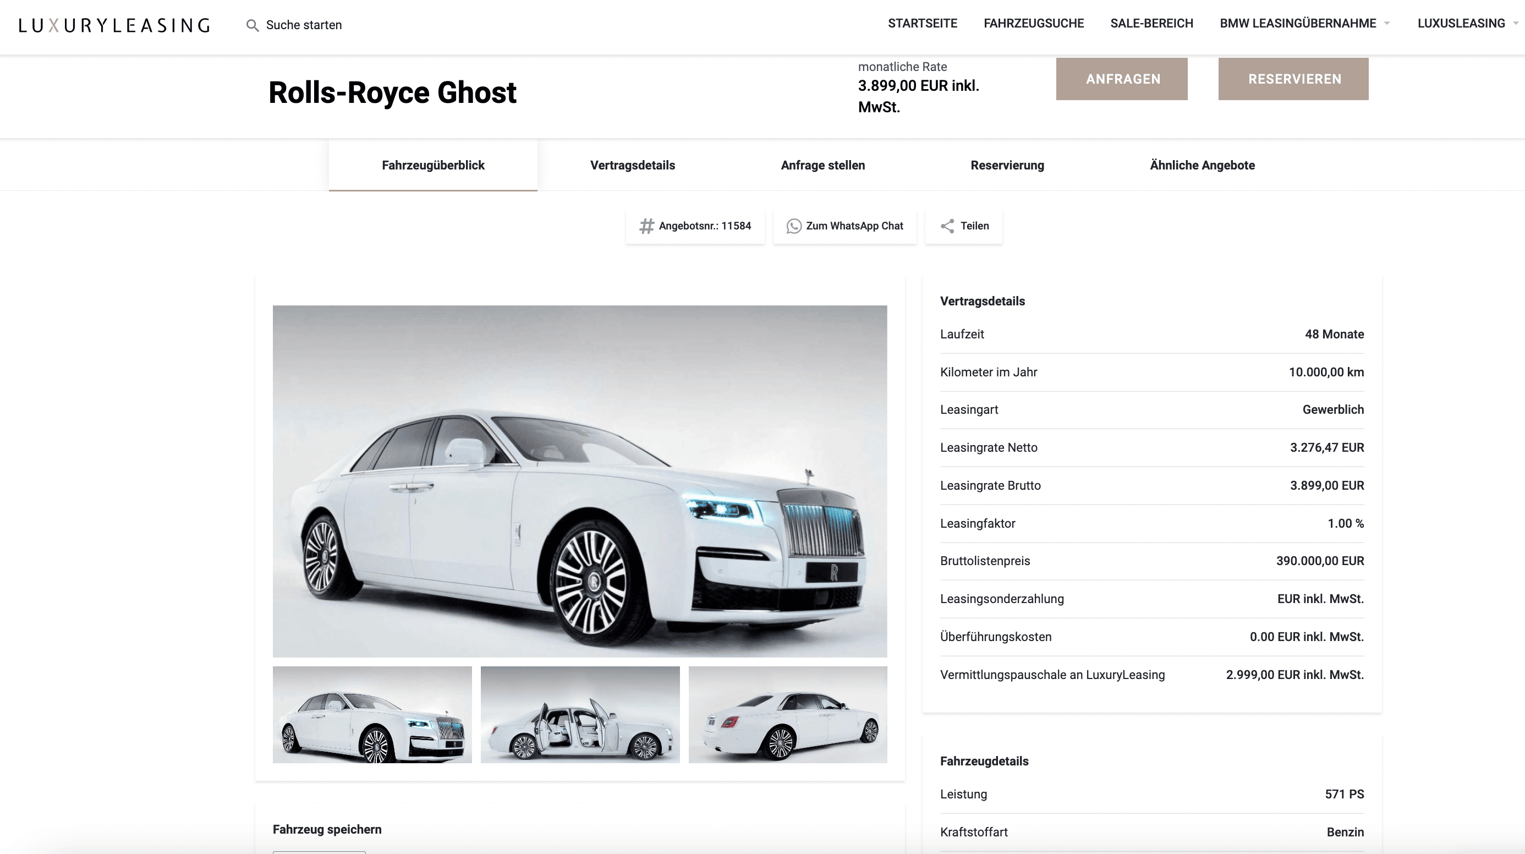Click the 3.899,00 EUR Leasingrate Brutto value
This screenshot has height=854, width=1525.
pos(1327,485)
